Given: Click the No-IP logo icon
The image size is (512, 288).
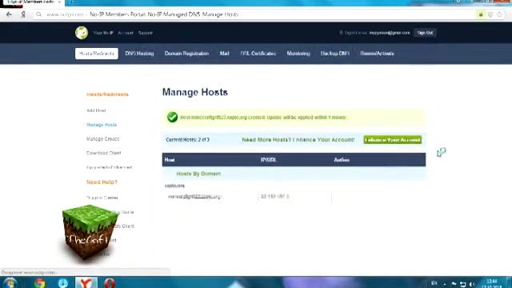Looking at the screenshot, I should click(82, 33).
